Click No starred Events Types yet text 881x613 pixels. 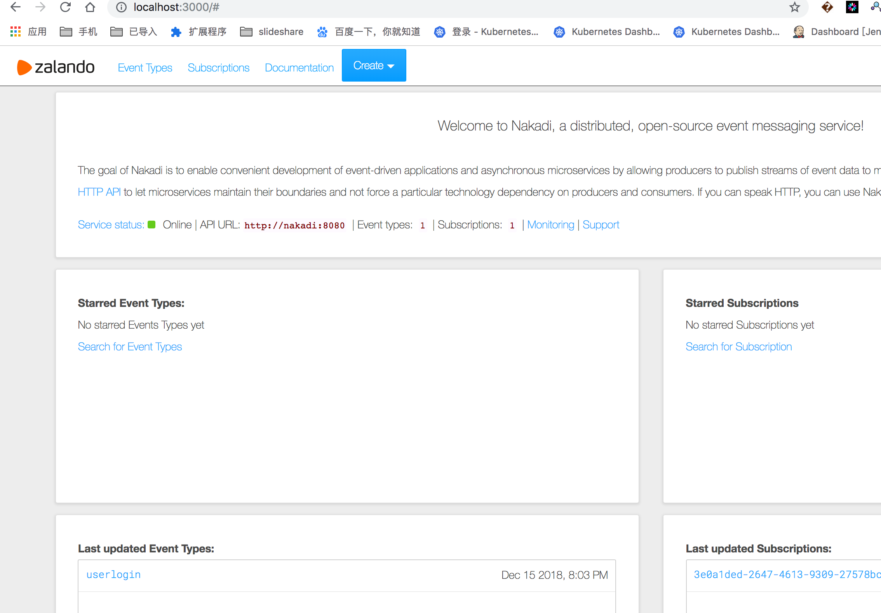coord(141,325)
